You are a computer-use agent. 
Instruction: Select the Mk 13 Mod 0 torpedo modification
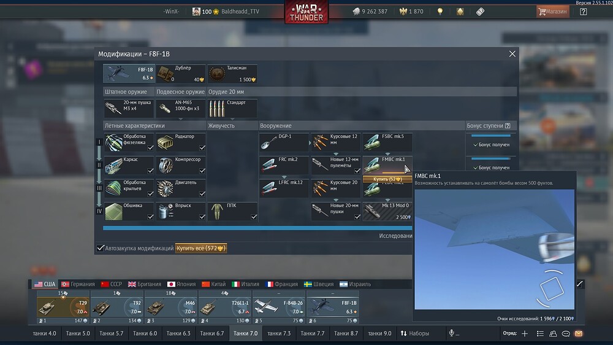point(387,211)
